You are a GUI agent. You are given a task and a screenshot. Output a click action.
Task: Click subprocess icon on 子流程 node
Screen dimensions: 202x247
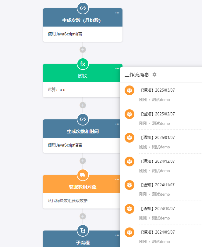(83, 231)
